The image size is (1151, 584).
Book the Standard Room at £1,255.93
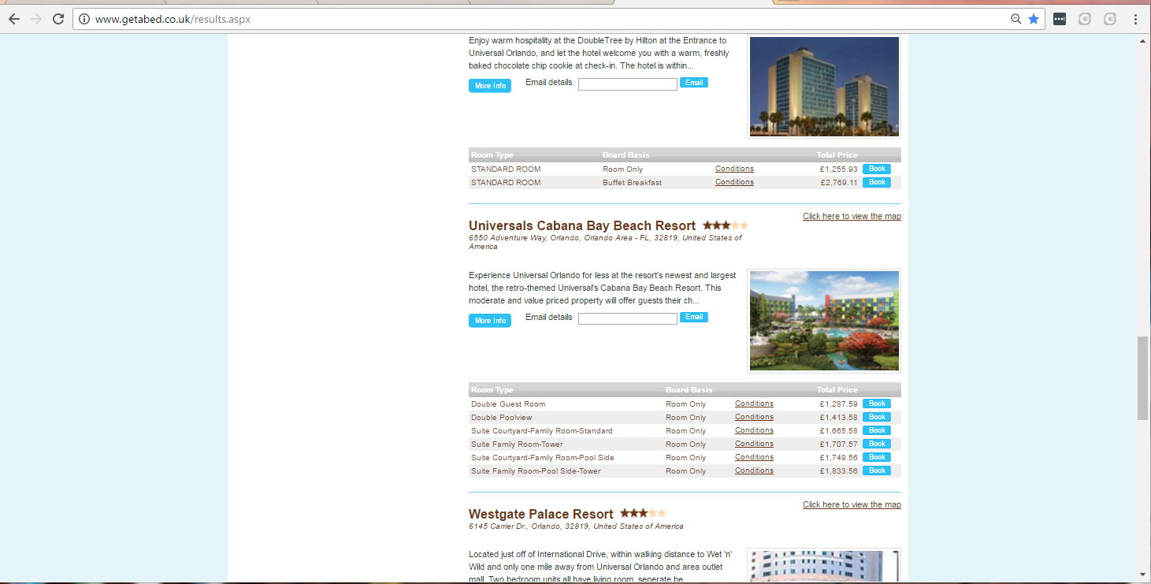pyautogui.click(x=877, y=169)
